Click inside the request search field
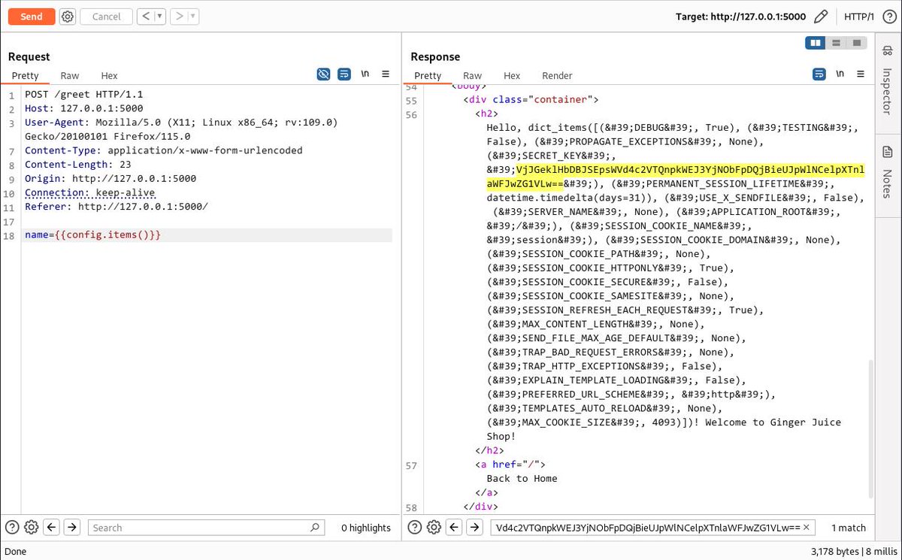 click(x=203, y=528)
